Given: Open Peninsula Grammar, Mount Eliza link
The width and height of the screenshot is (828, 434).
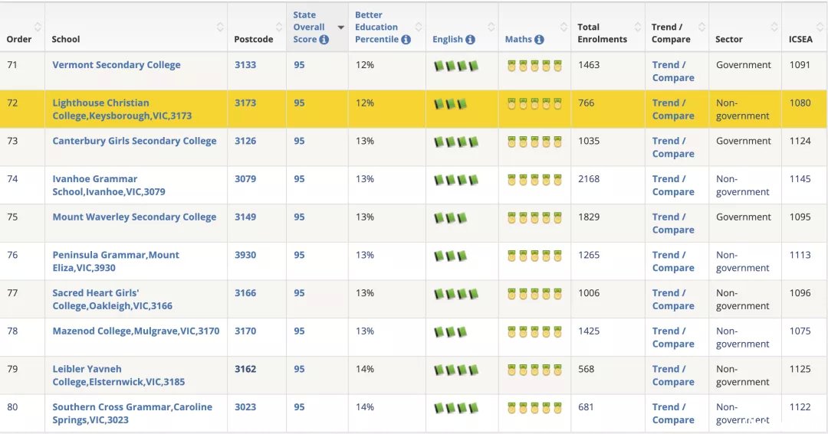Looking at the screenshot, I should pyautogui.click(x=116, y=261).
